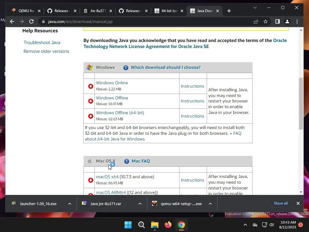The width and height of the screenshot is (309, 232).
Task: Expand options for launcher-1.09_16.exe download
Action: (70, 204)
